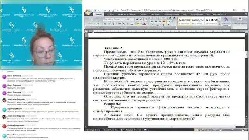The height and width of the screenshot is (140, 249).
Task: Open the Ссылки ribbon tab
Action: [143, 14]
